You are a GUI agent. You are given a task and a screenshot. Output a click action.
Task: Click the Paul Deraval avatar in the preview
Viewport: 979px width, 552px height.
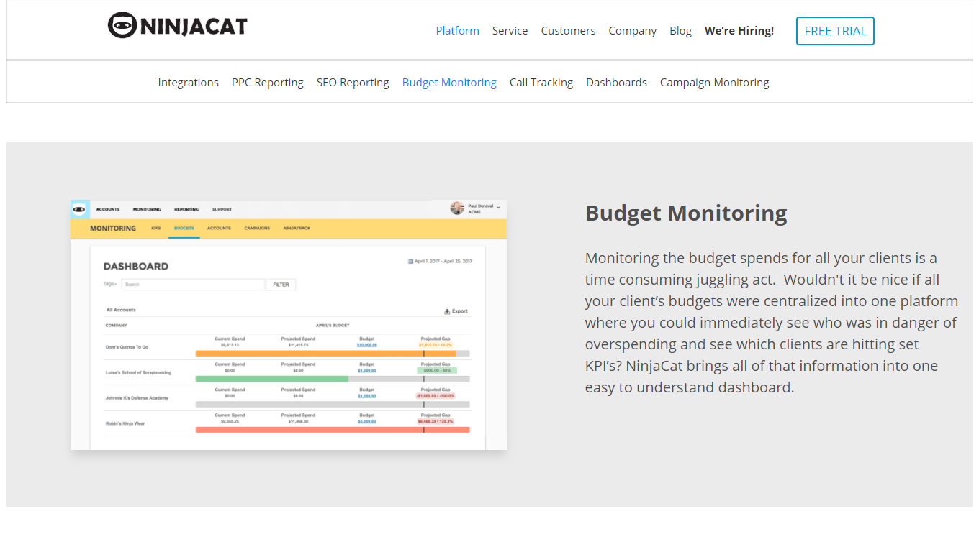click(457, 208)
